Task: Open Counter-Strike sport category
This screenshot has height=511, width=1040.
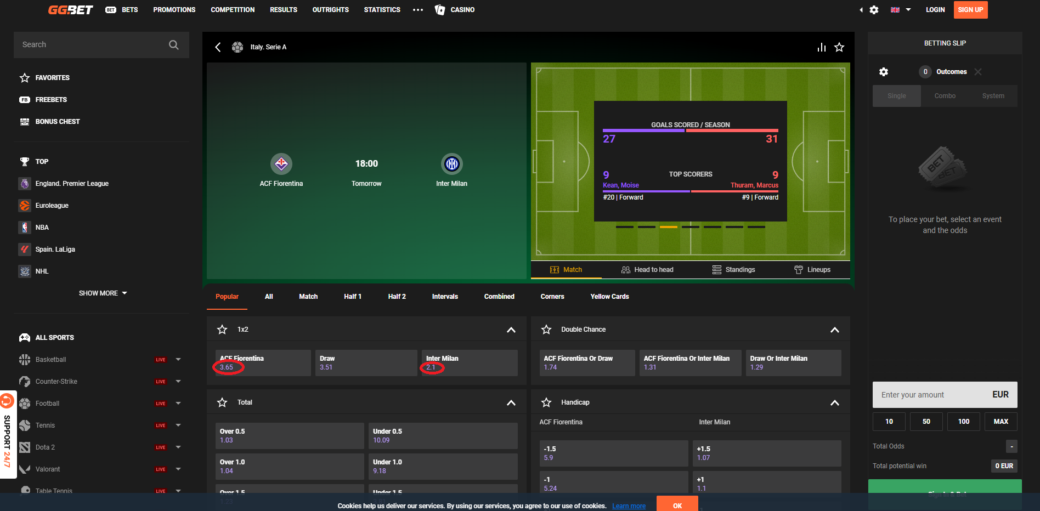Action: pyautogui.click(x=56, y=382)
